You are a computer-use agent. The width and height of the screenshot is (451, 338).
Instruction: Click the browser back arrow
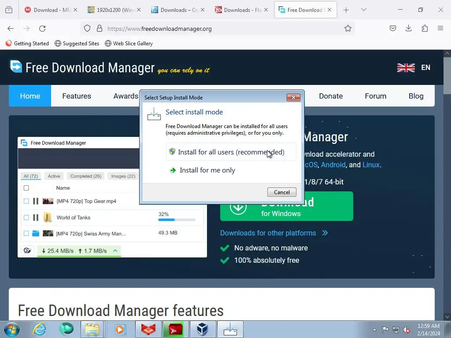(x=11, y=29)
